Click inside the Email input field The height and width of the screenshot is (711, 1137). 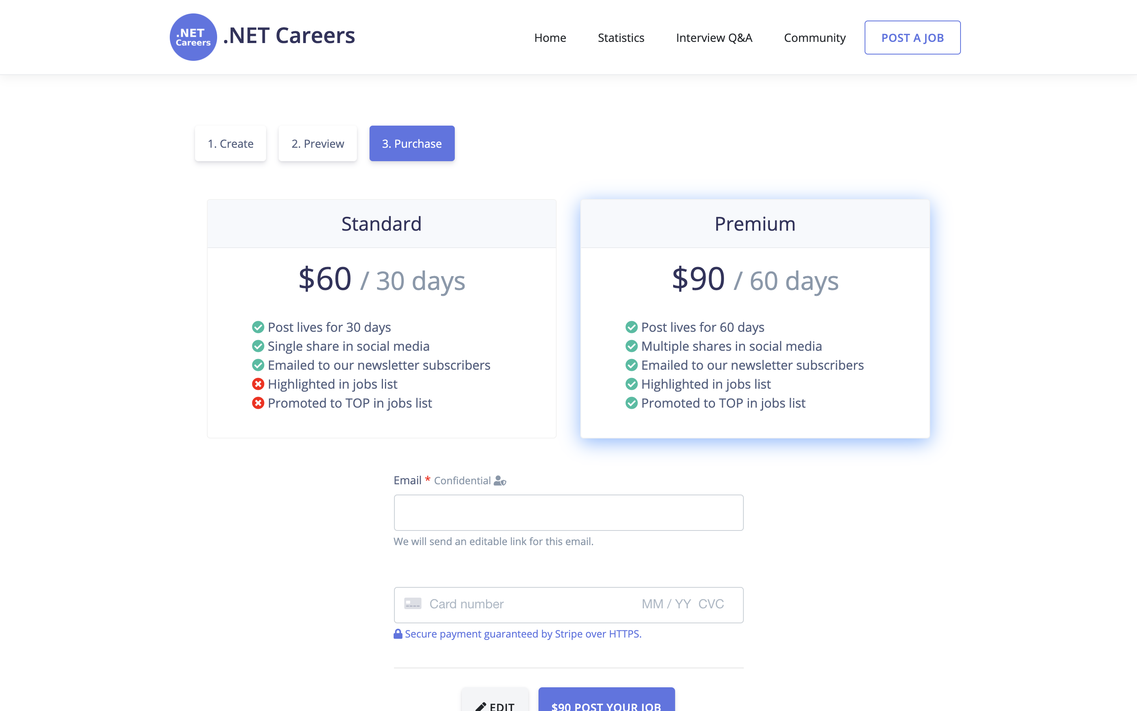568,512
